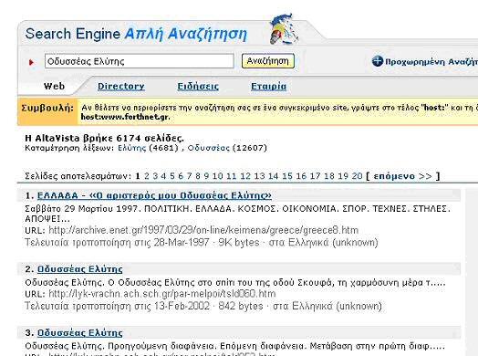
Task: Click the επόμενο >> next page link
Action: [x=402, y=176]
